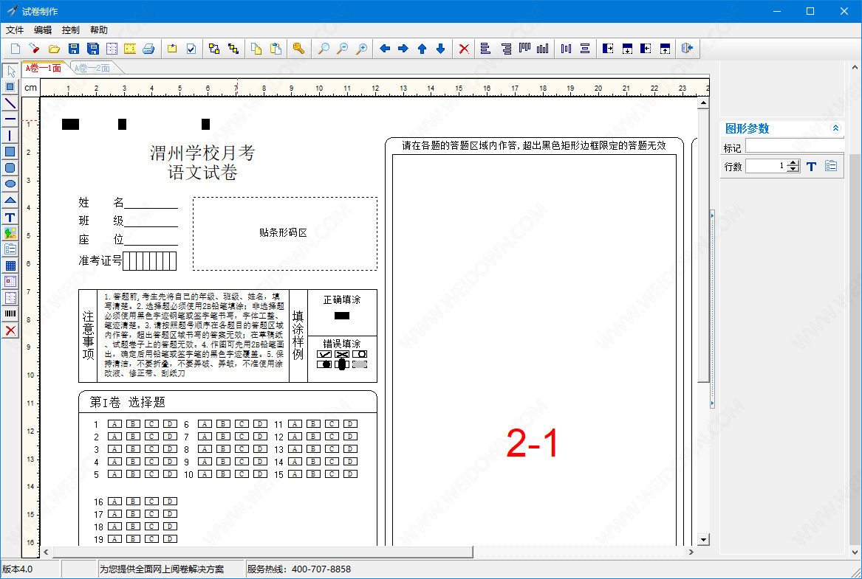Select the pointer arrow tool
The image size is (862, 579).
click(10, 72)
